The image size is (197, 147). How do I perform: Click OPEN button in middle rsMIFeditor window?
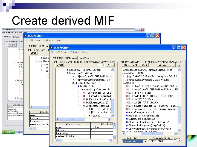(x=34, y=53)
